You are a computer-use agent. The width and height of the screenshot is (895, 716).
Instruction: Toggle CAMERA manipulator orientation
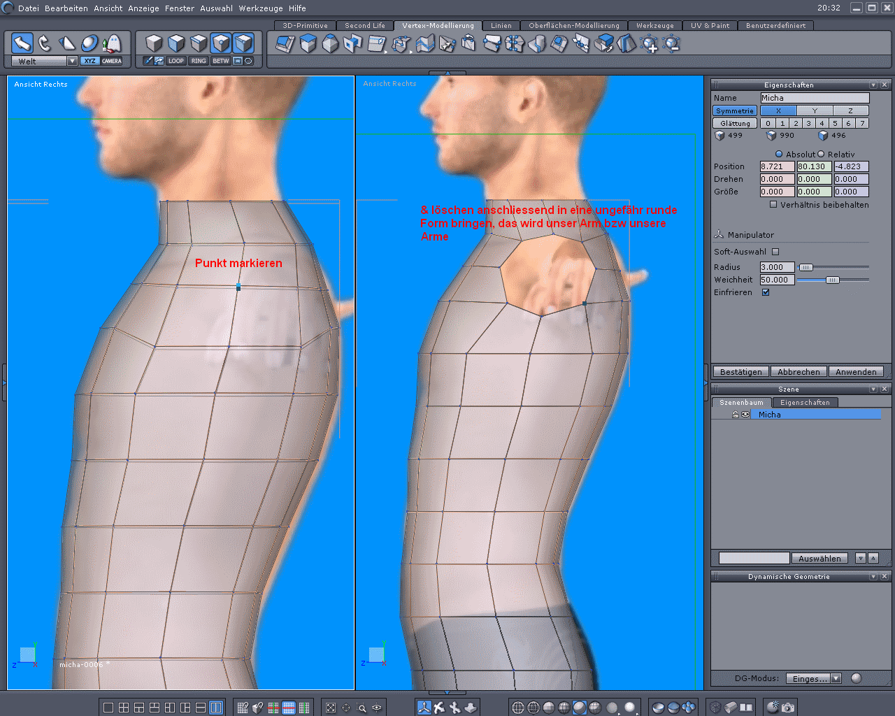pos(112,61)
